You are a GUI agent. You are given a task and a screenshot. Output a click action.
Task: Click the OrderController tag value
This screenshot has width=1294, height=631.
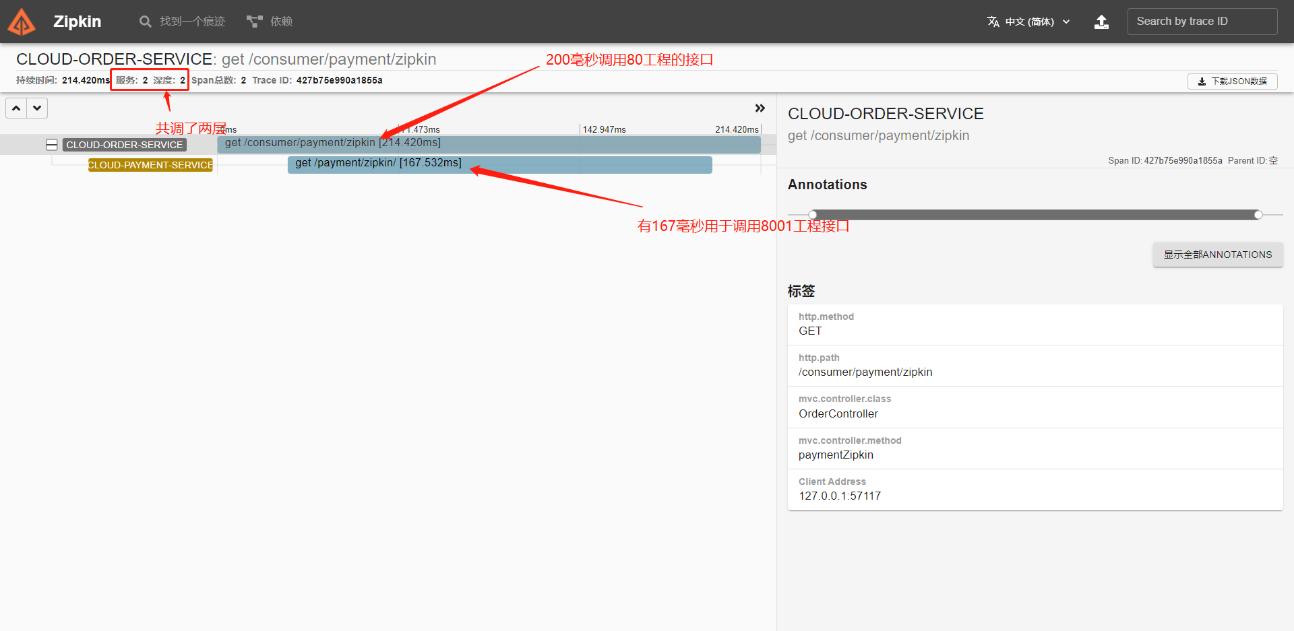tap(838, 413)
